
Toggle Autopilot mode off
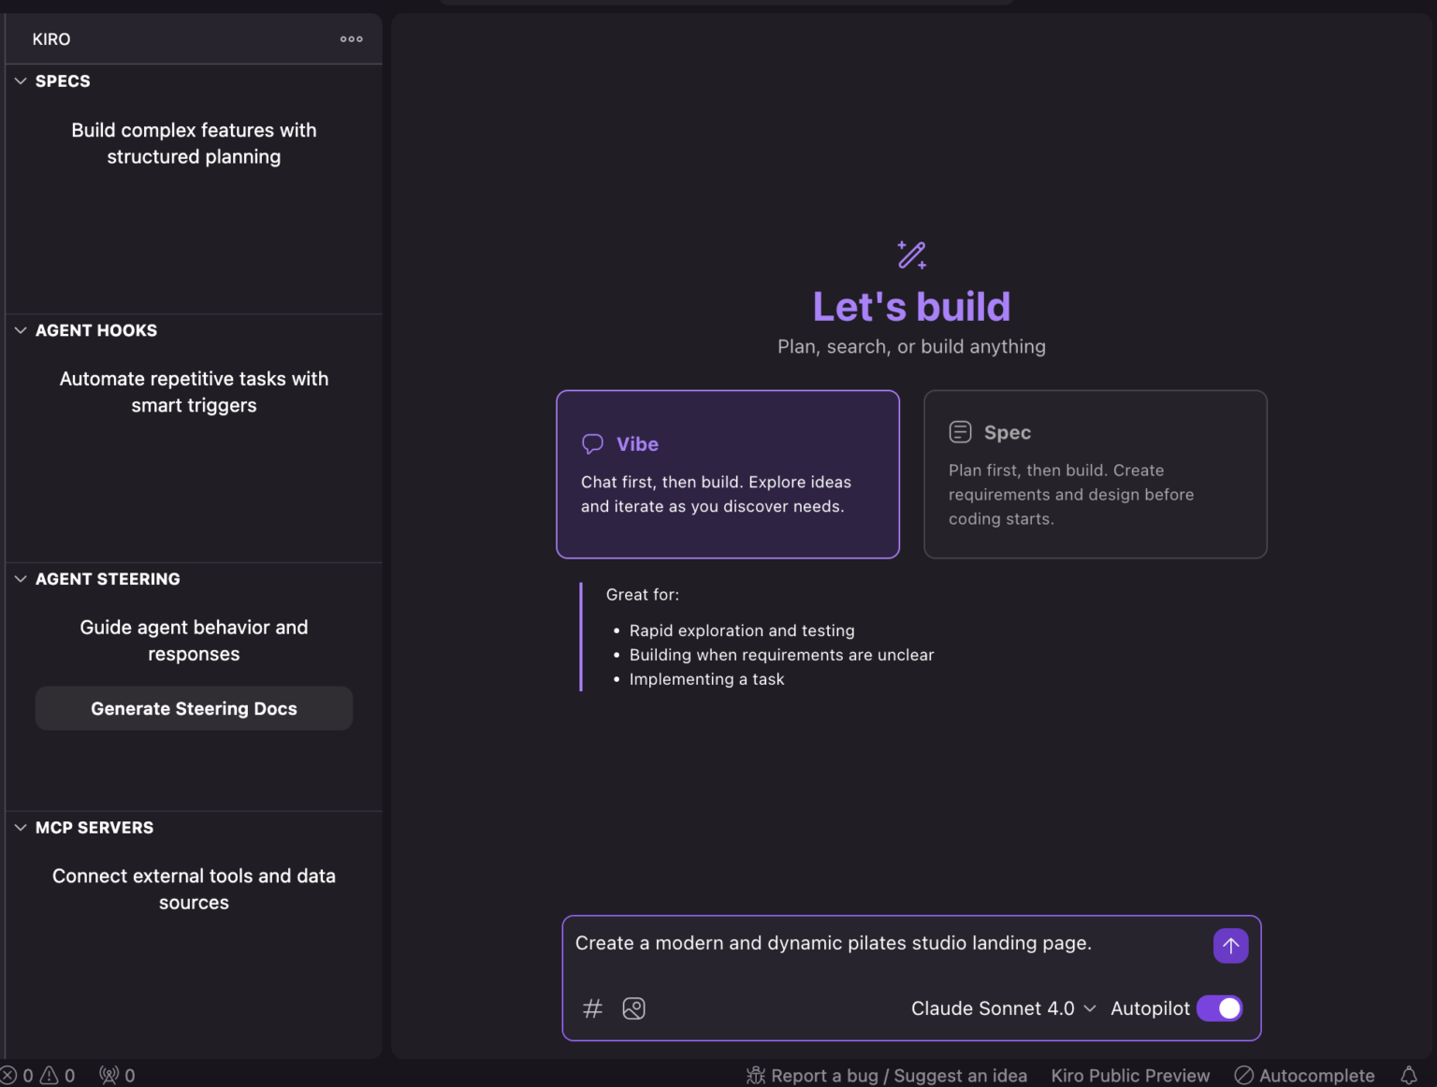[x=1219, y=1008]
